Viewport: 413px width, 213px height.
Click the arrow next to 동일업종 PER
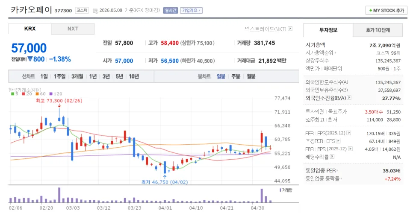(x=337, y=171)
